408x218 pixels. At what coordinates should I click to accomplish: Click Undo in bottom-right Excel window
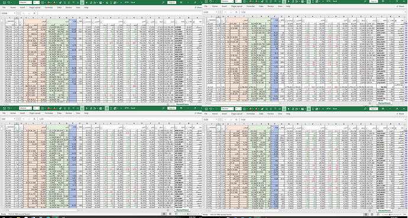[x=211, y=109]
